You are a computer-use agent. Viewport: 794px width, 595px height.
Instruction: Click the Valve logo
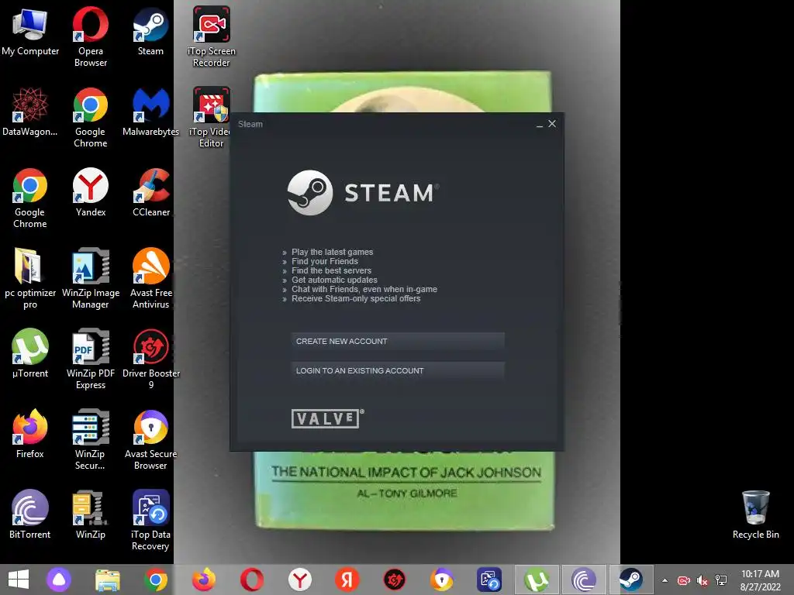point(327,418)
